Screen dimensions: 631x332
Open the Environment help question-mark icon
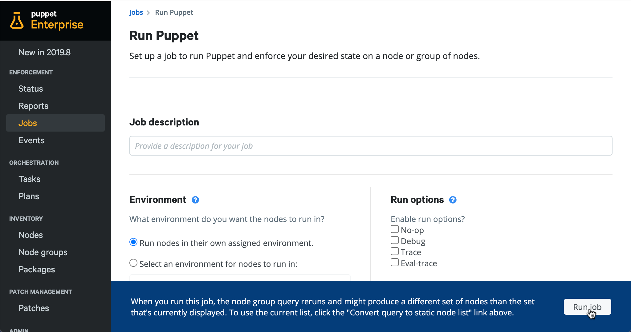point(195,200)
